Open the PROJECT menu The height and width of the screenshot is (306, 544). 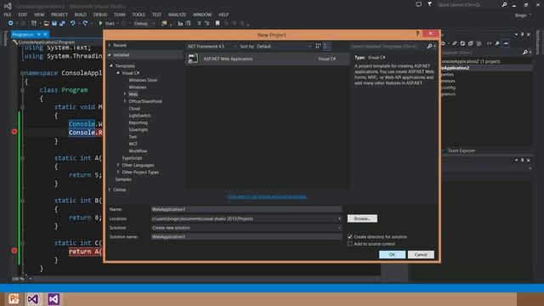(59, 14)
